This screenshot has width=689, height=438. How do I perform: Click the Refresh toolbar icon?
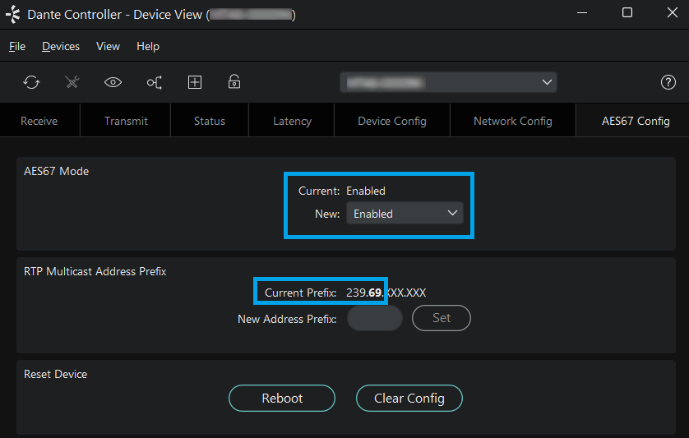coord(31,82)
